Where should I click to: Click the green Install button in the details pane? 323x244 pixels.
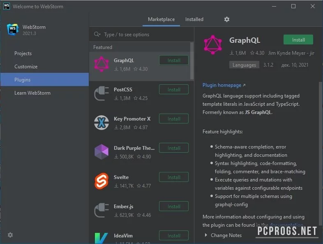(x=298, y=40)
